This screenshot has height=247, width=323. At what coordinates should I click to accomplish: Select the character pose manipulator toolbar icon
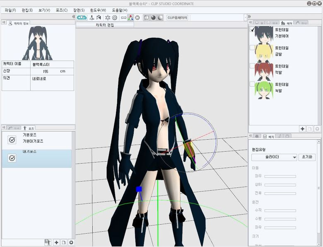[x=92, y=18]
